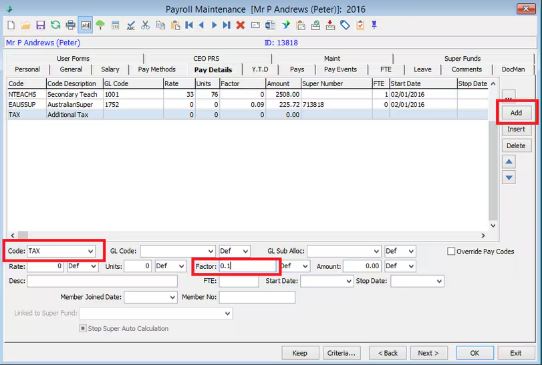Click the Print icon in toolbar

(71, 25)
